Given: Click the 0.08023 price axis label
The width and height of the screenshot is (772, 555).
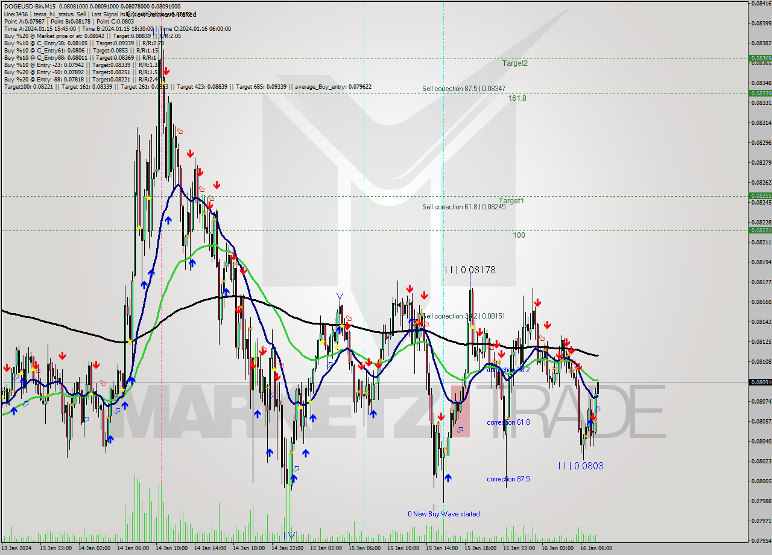Looking at the screenshot, I should tap(761, 461).
